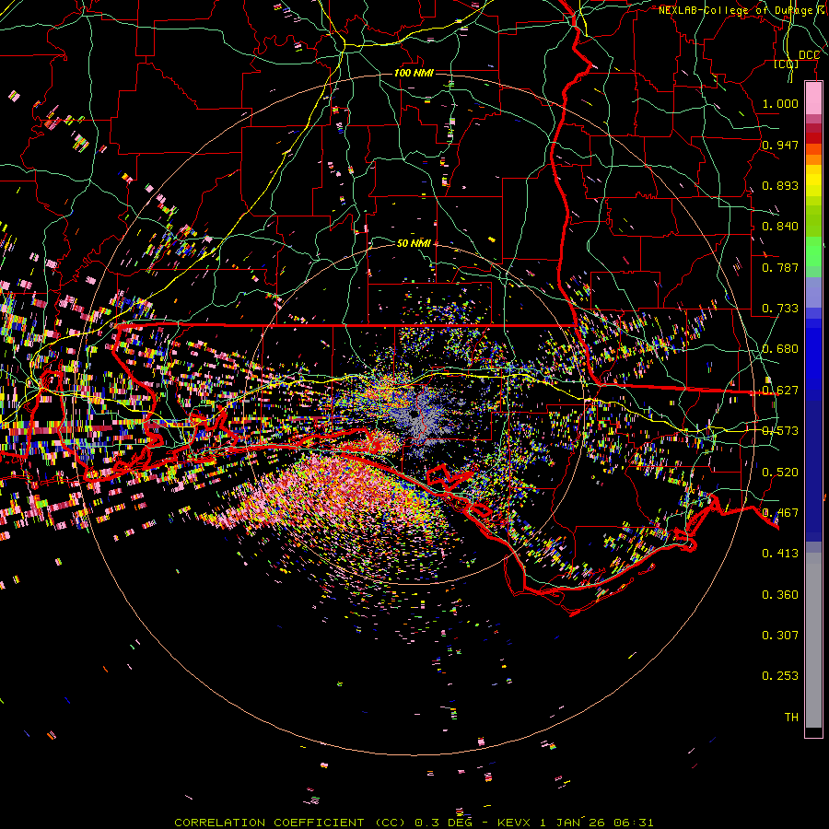Select the 0.253 scale value
829x829 pixels.
(x=780, y=676)
